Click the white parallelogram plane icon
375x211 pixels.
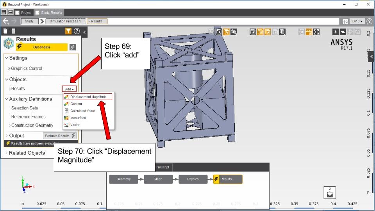point(343,32)
